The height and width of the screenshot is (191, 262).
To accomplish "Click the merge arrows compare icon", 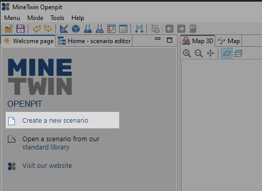I will tap(139, 29).
